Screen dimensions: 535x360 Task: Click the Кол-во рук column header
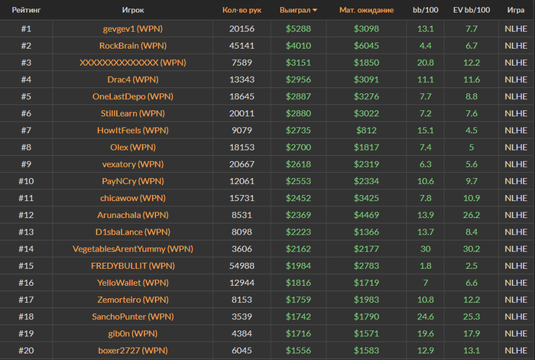click(242, 11)
